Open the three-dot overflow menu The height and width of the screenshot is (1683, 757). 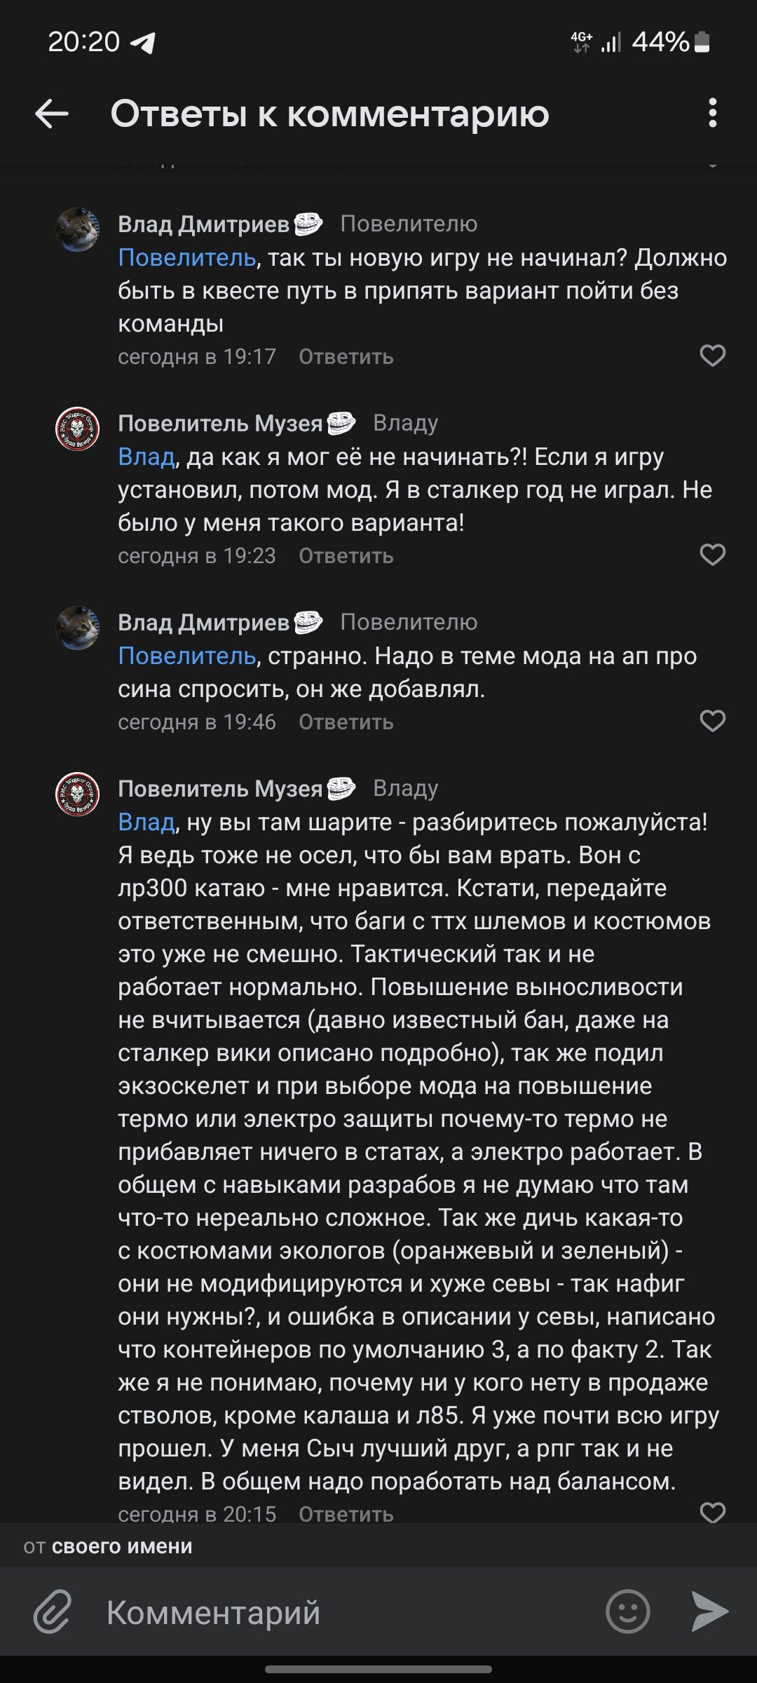point(712,113)
